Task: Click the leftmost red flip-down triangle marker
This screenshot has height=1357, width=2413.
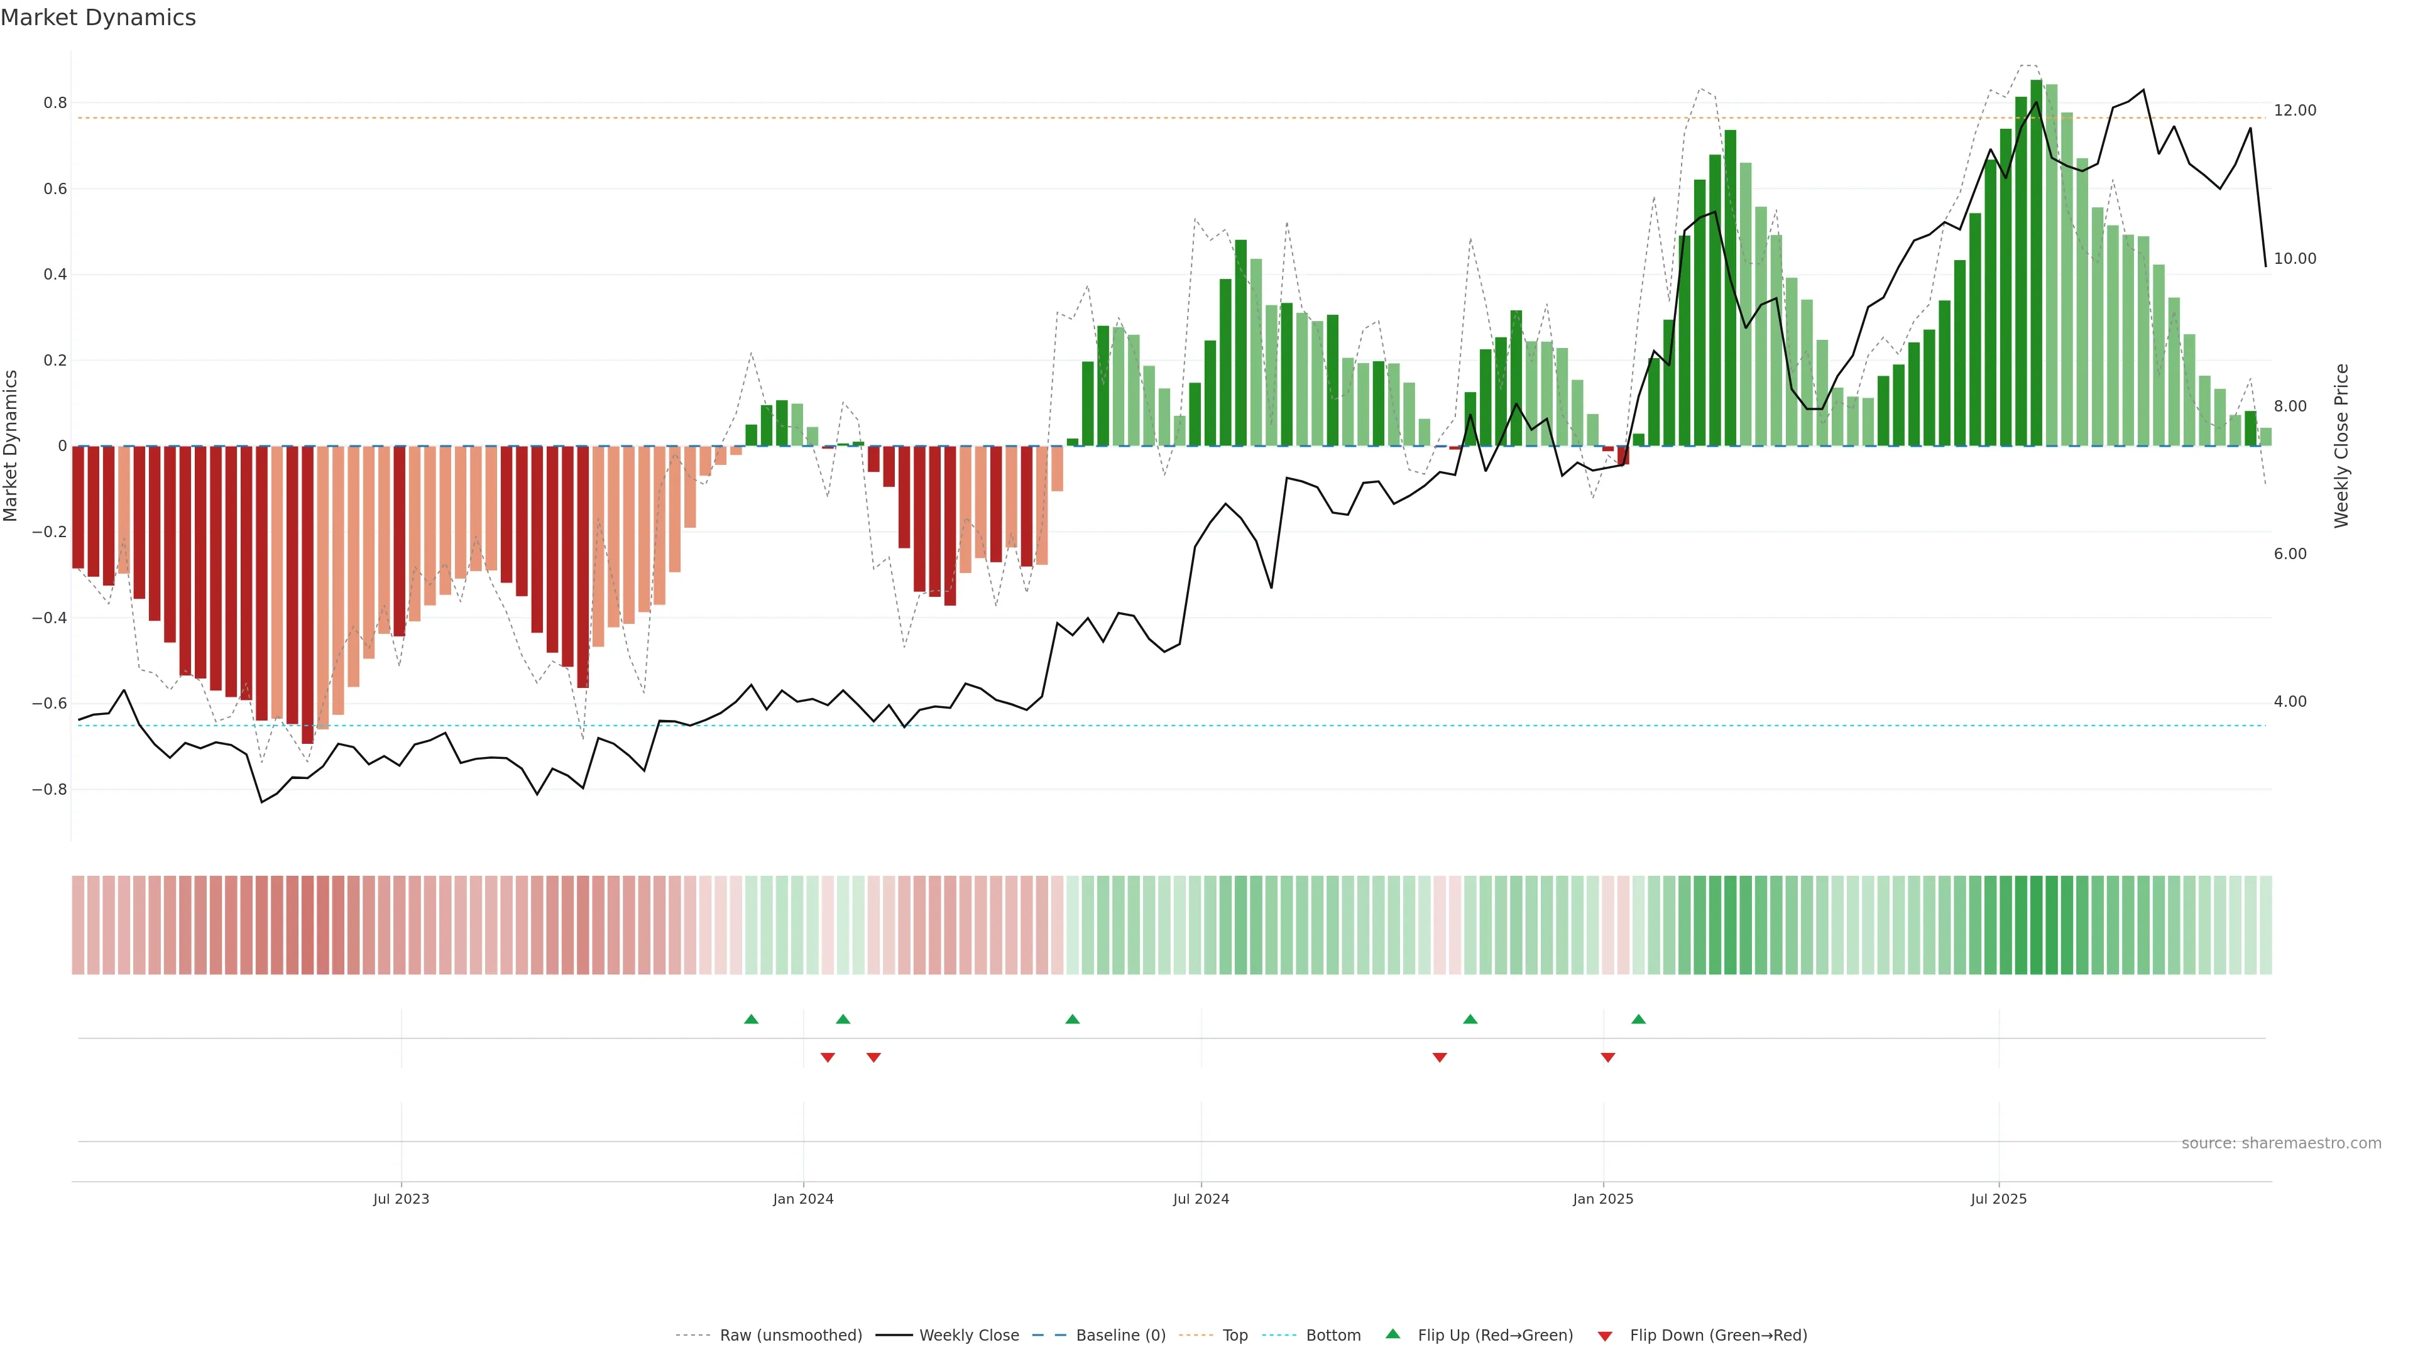Action: tap(827, 1057)
